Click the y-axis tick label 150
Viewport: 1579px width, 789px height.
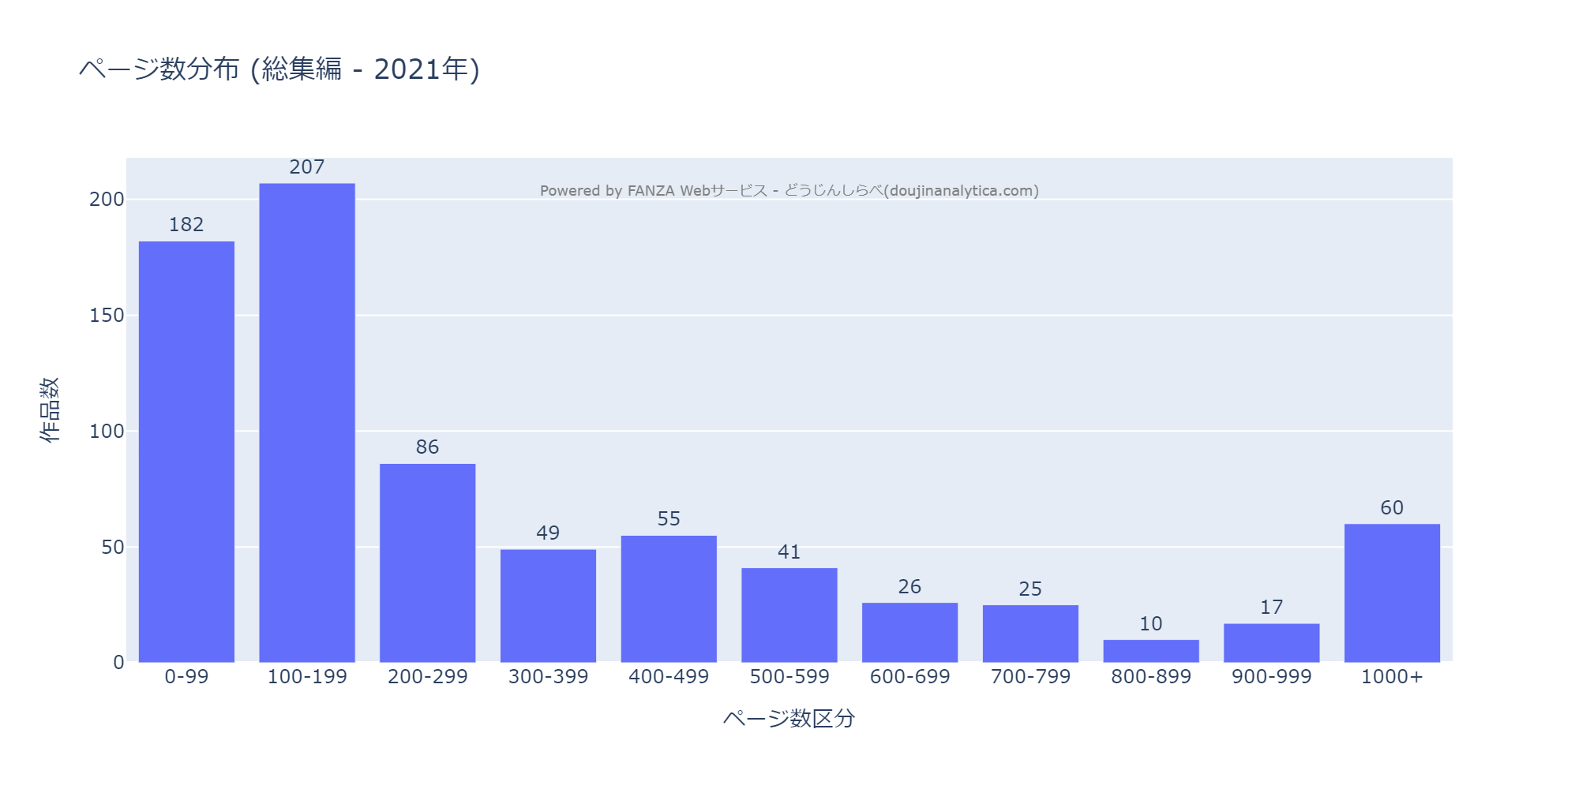107,316
